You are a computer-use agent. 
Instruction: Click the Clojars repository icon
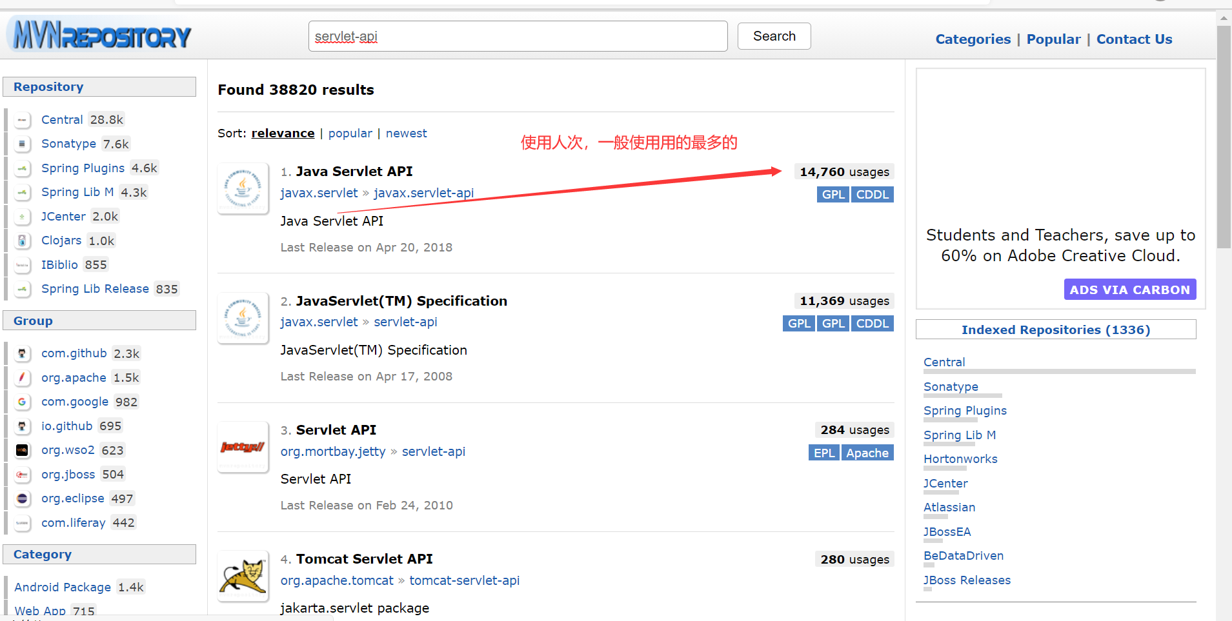(23, 241)
